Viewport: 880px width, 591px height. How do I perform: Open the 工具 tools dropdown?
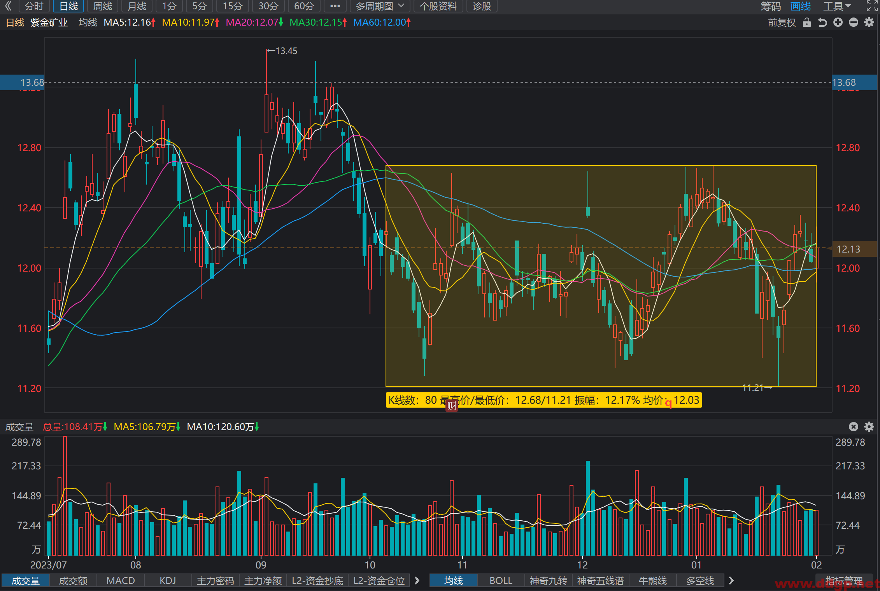click(x=837, y=6)
